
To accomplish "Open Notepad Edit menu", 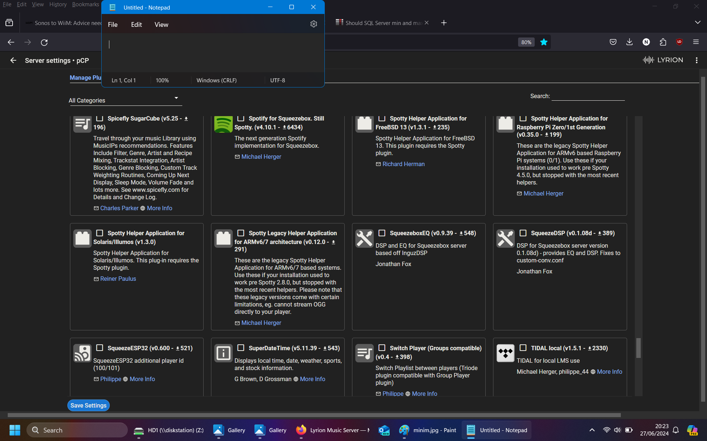I will pos(136,25).
